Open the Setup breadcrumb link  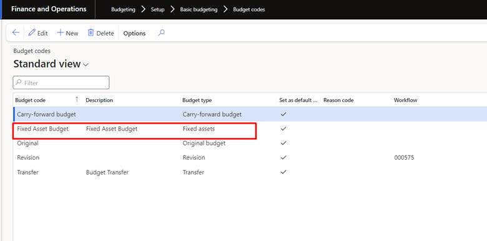click(157, 9)
